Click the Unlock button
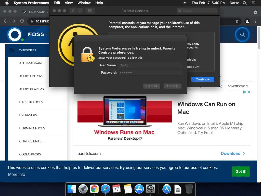Screen dimensions: 261x196 [173, 86]
